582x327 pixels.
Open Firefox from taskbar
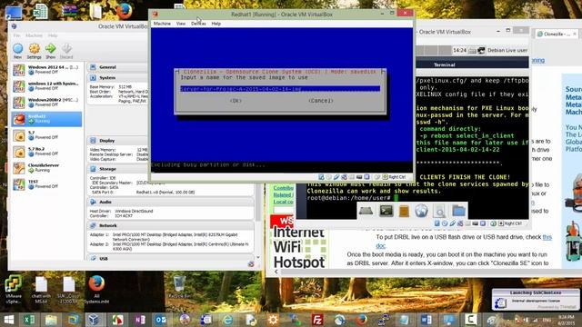pyautogui.click(x=361, y=320)
